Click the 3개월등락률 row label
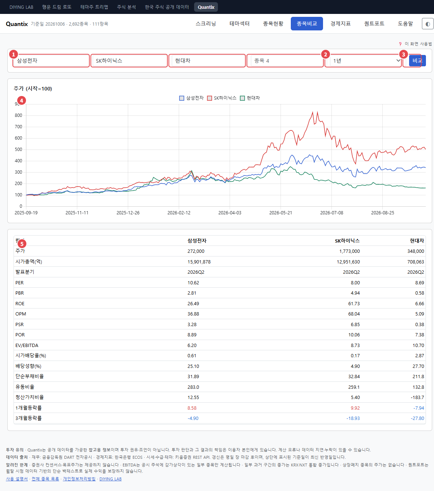 point(29,418)
